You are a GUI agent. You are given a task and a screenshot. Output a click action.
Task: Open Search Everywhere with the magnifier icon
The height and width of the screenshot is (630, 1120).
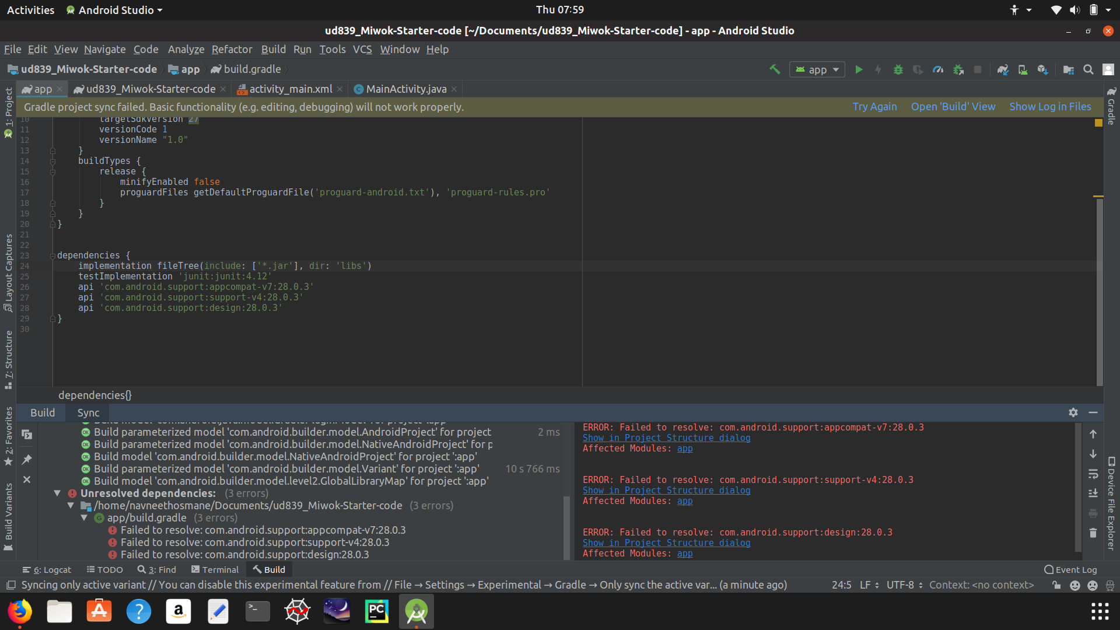(x=1088, y=69)
